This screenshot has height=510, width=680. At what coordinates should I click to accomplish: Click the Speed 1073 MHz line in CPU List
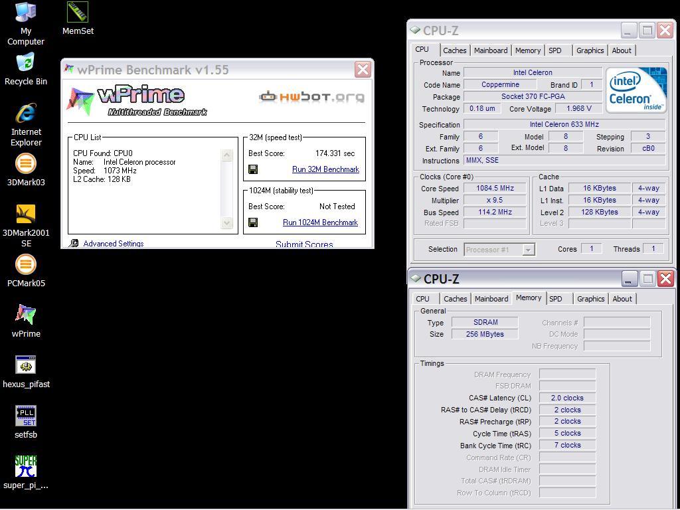[x=104, y=171]
